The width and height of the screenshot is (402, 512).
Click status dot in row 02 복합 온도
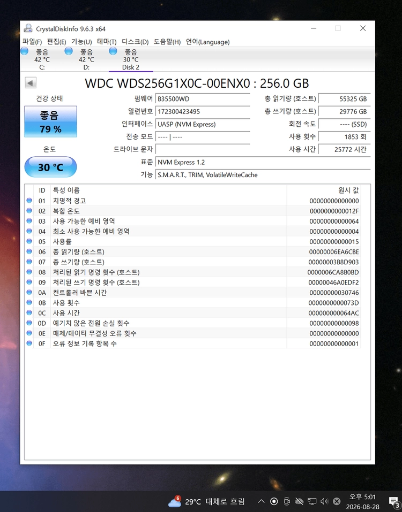tap(29, 211)
